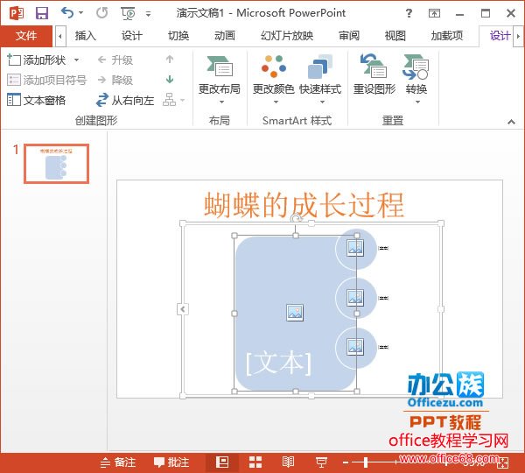The height and width of the screenshot is (473, 525).
Task: Open the undo history dropdown arrow
Action: click(x=80, y=13)
